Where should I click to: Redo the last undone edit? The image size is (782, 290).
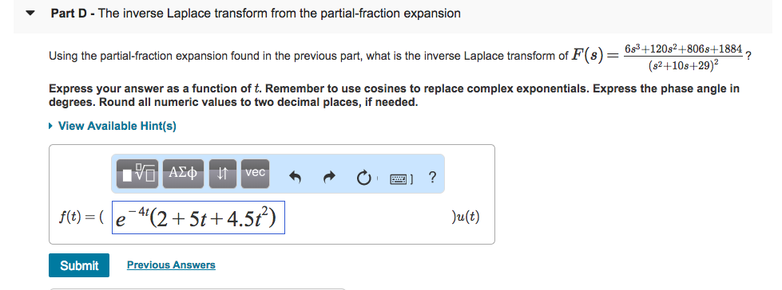(330, 177)
